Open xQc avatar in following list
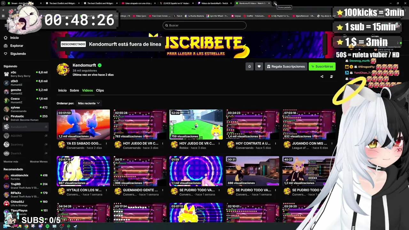Viewport: 409px width, 230px height. (6, 74)
